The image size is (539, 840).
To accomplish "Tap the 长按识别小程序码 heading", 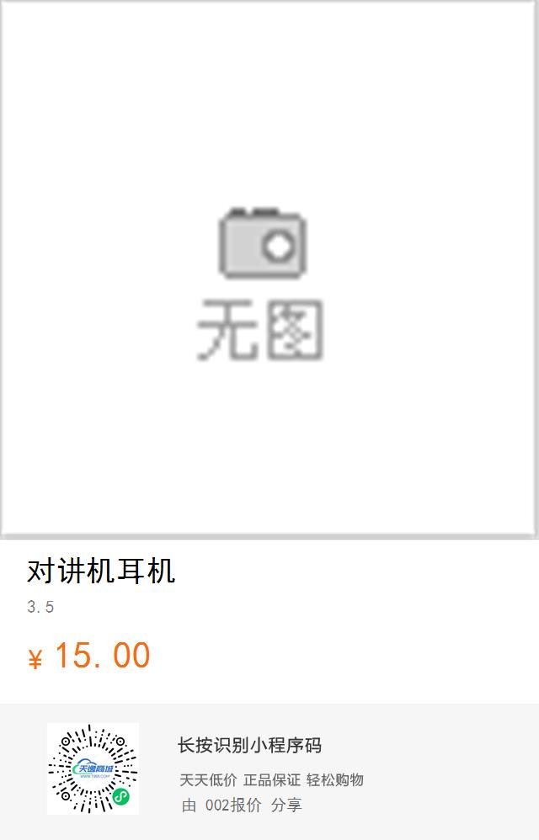I will [249, 745].
